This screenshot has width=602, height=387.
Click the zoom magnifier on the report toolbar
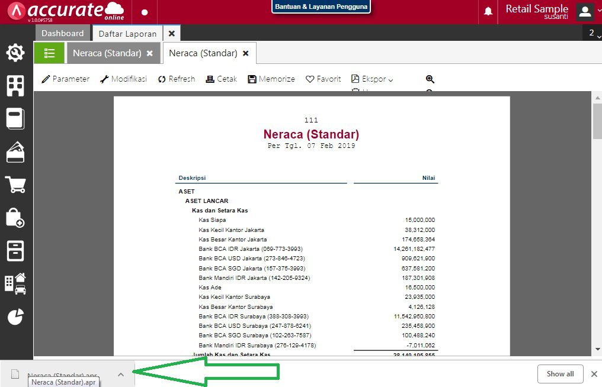[x=430, y=78]
